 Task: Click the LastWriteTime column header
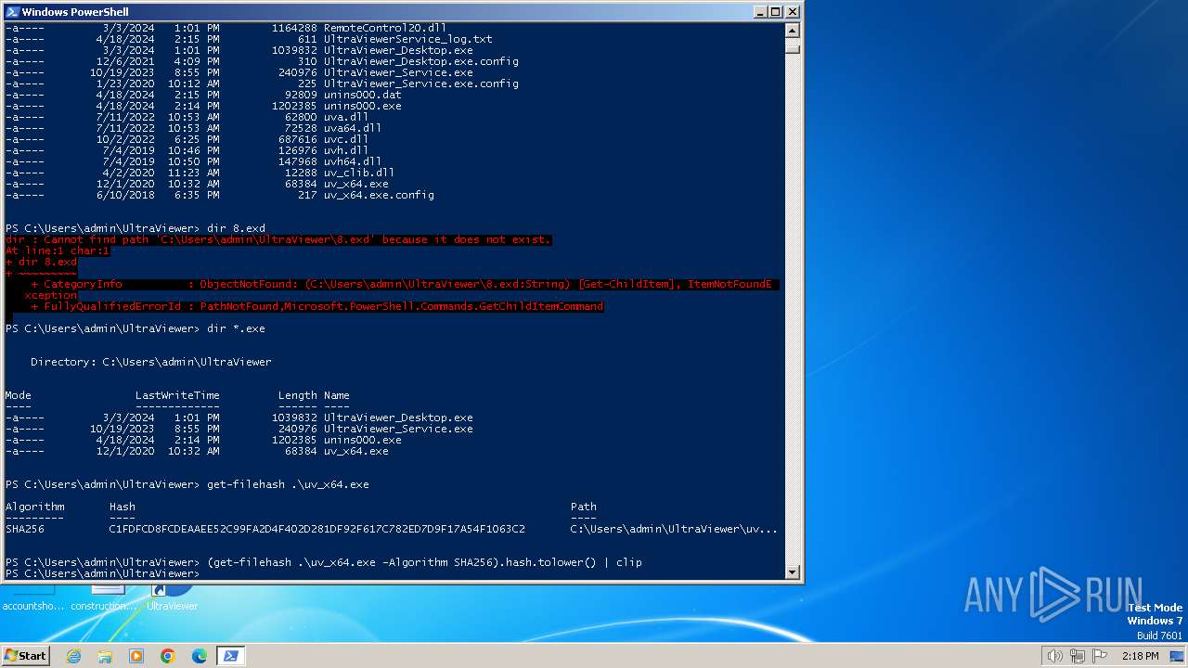point(177,395)
